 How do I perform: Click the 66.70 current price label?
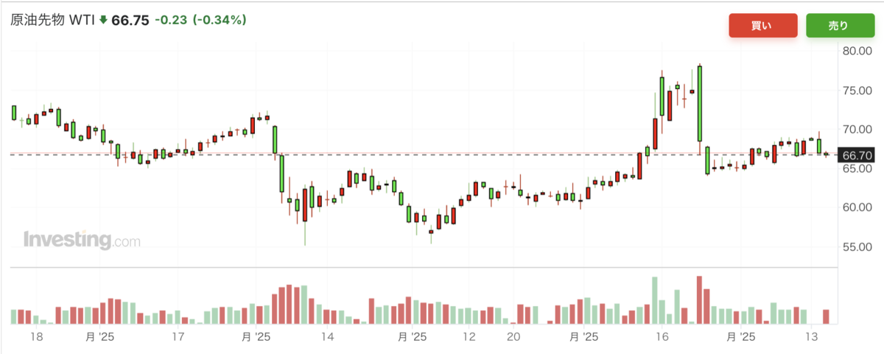click(x=857, y=155)
